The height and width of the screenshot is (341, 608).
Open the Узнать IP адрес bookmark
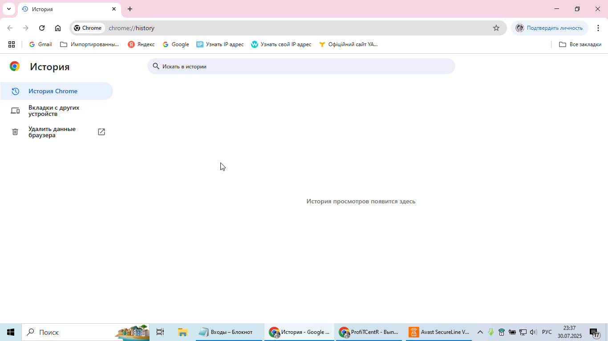(x=220, y=44)
